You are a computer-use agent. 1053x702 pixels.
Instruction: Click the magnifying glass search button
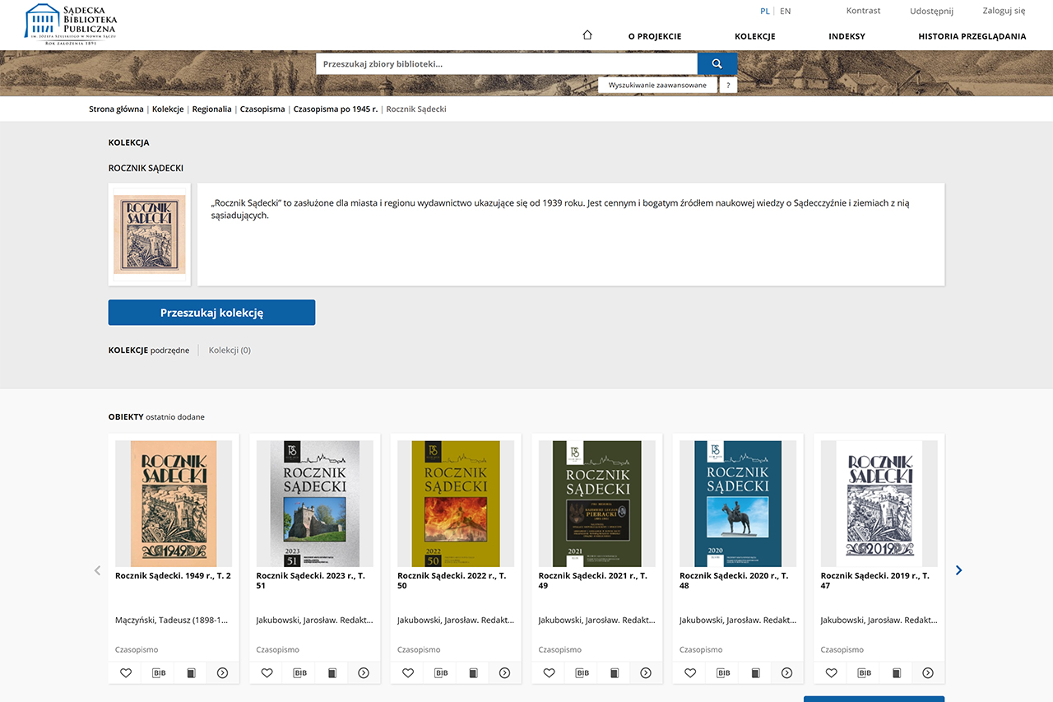pyautogui.click(x=717, y=64)
